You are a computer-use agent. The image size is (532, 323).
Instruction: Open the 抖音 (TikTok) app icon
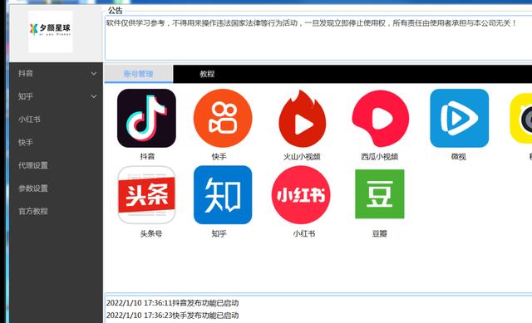click(146, 118)
